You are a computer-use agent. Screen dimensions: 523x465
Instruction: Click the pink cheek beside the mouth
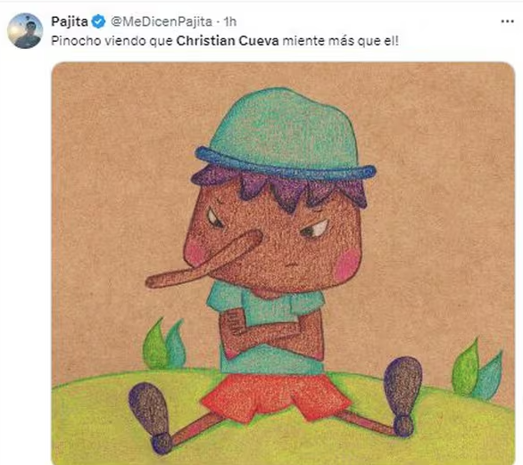coord(347,264)
